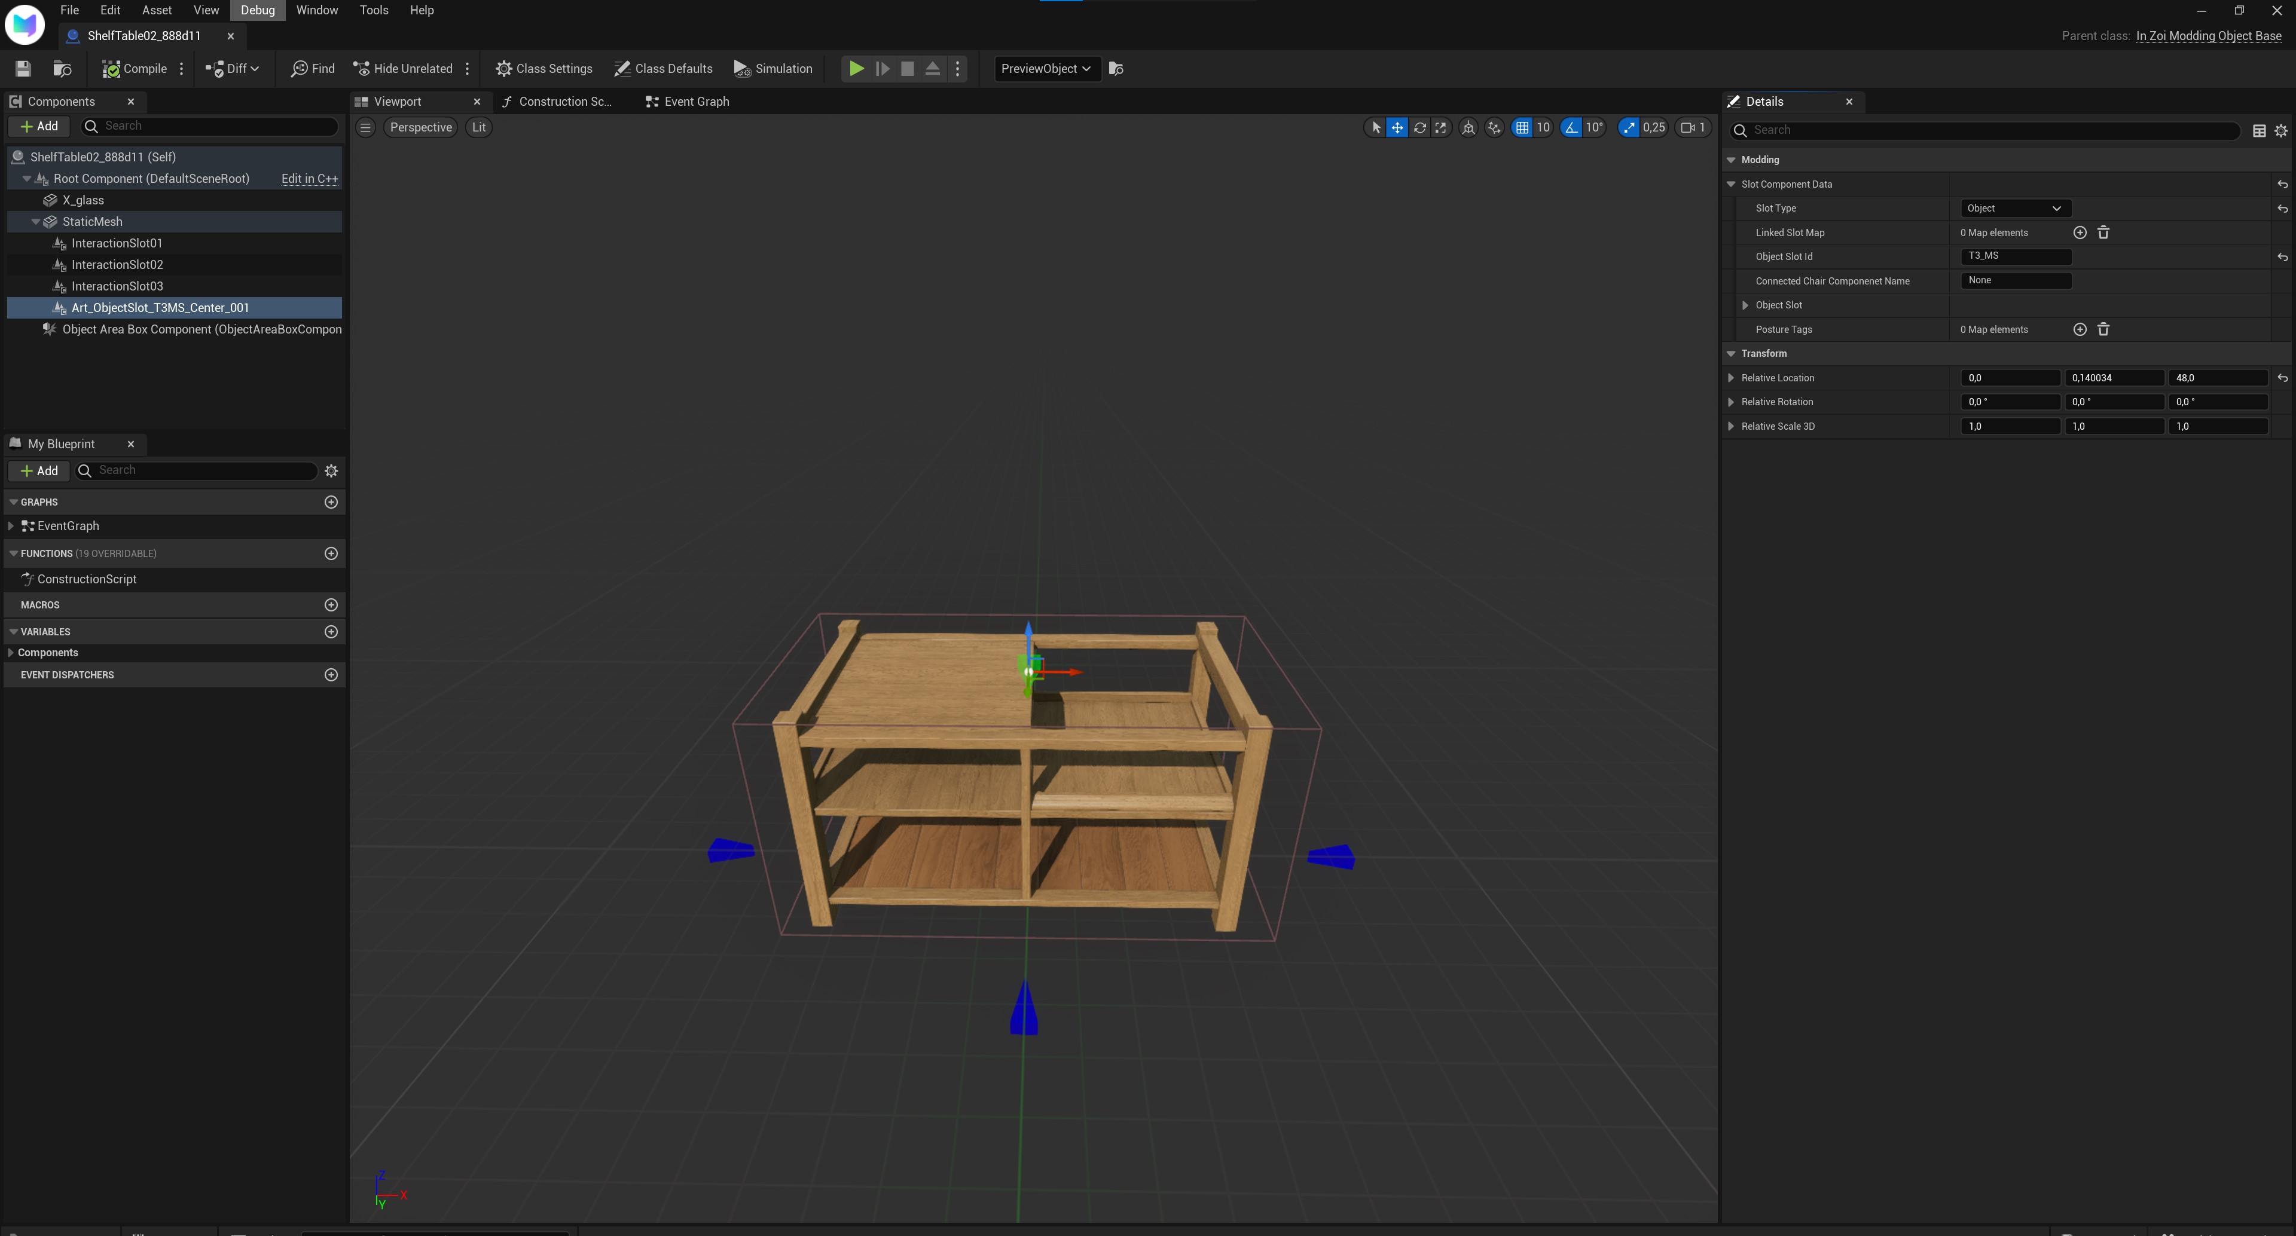Image resolution: width=2296 pixels, height=1236 pixels.
Task: Save the blueprint with the floppy disk icon
Action: pyautogui.click(x=23, y=69)
